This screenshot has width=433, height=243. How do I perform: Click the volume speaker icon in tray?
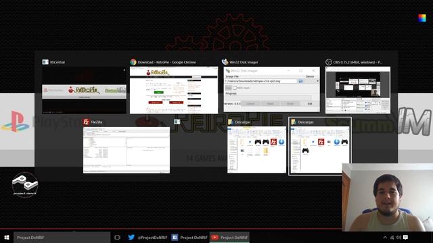tap(398, 237)
